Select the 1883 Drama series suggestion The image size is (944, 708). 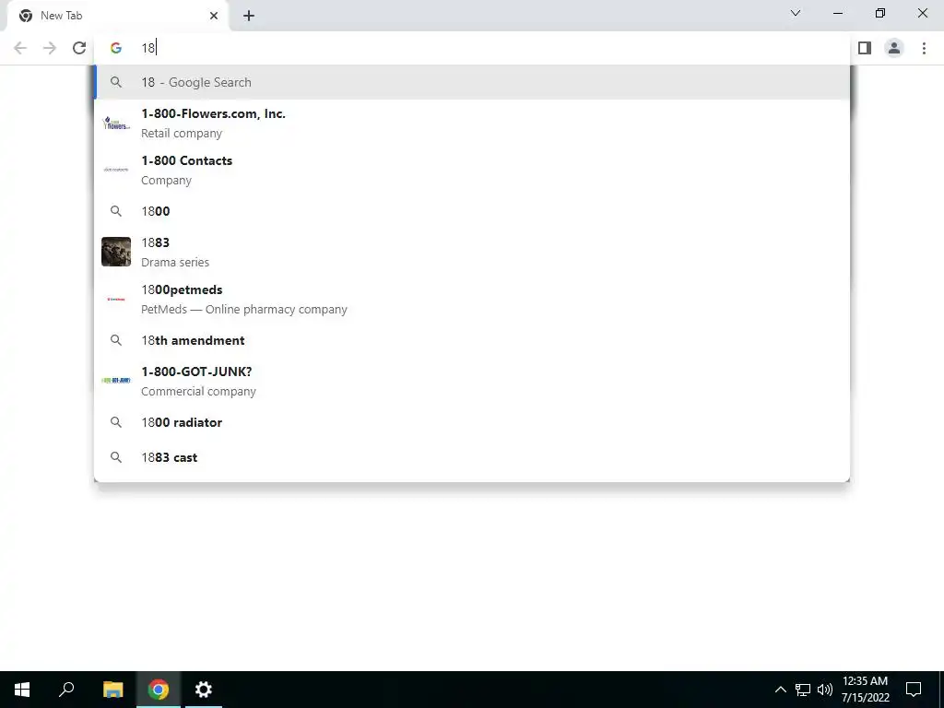coord(472,252)
